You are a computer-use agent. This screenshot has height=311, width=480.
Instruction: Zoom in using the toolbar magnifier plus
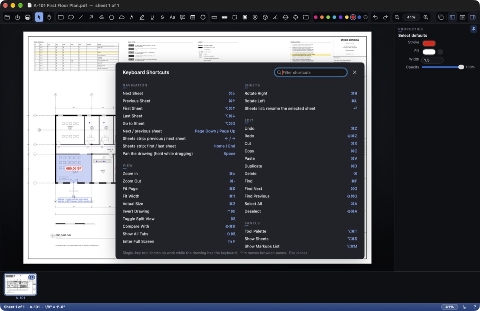point(426,17)
